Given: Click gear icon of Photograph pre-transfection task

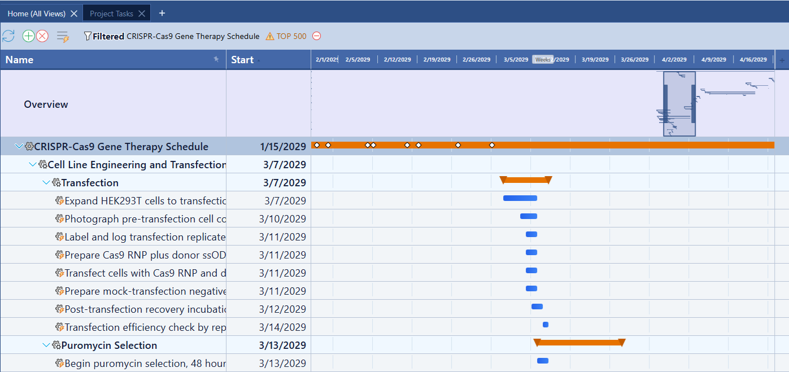Looking at the screenshot, I should tap(59, 218).
